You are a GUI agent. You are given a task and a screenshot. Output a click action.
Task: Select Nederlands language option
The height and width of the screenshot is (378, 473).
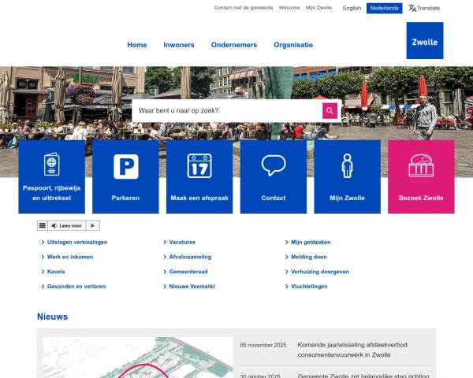point(384,8)
